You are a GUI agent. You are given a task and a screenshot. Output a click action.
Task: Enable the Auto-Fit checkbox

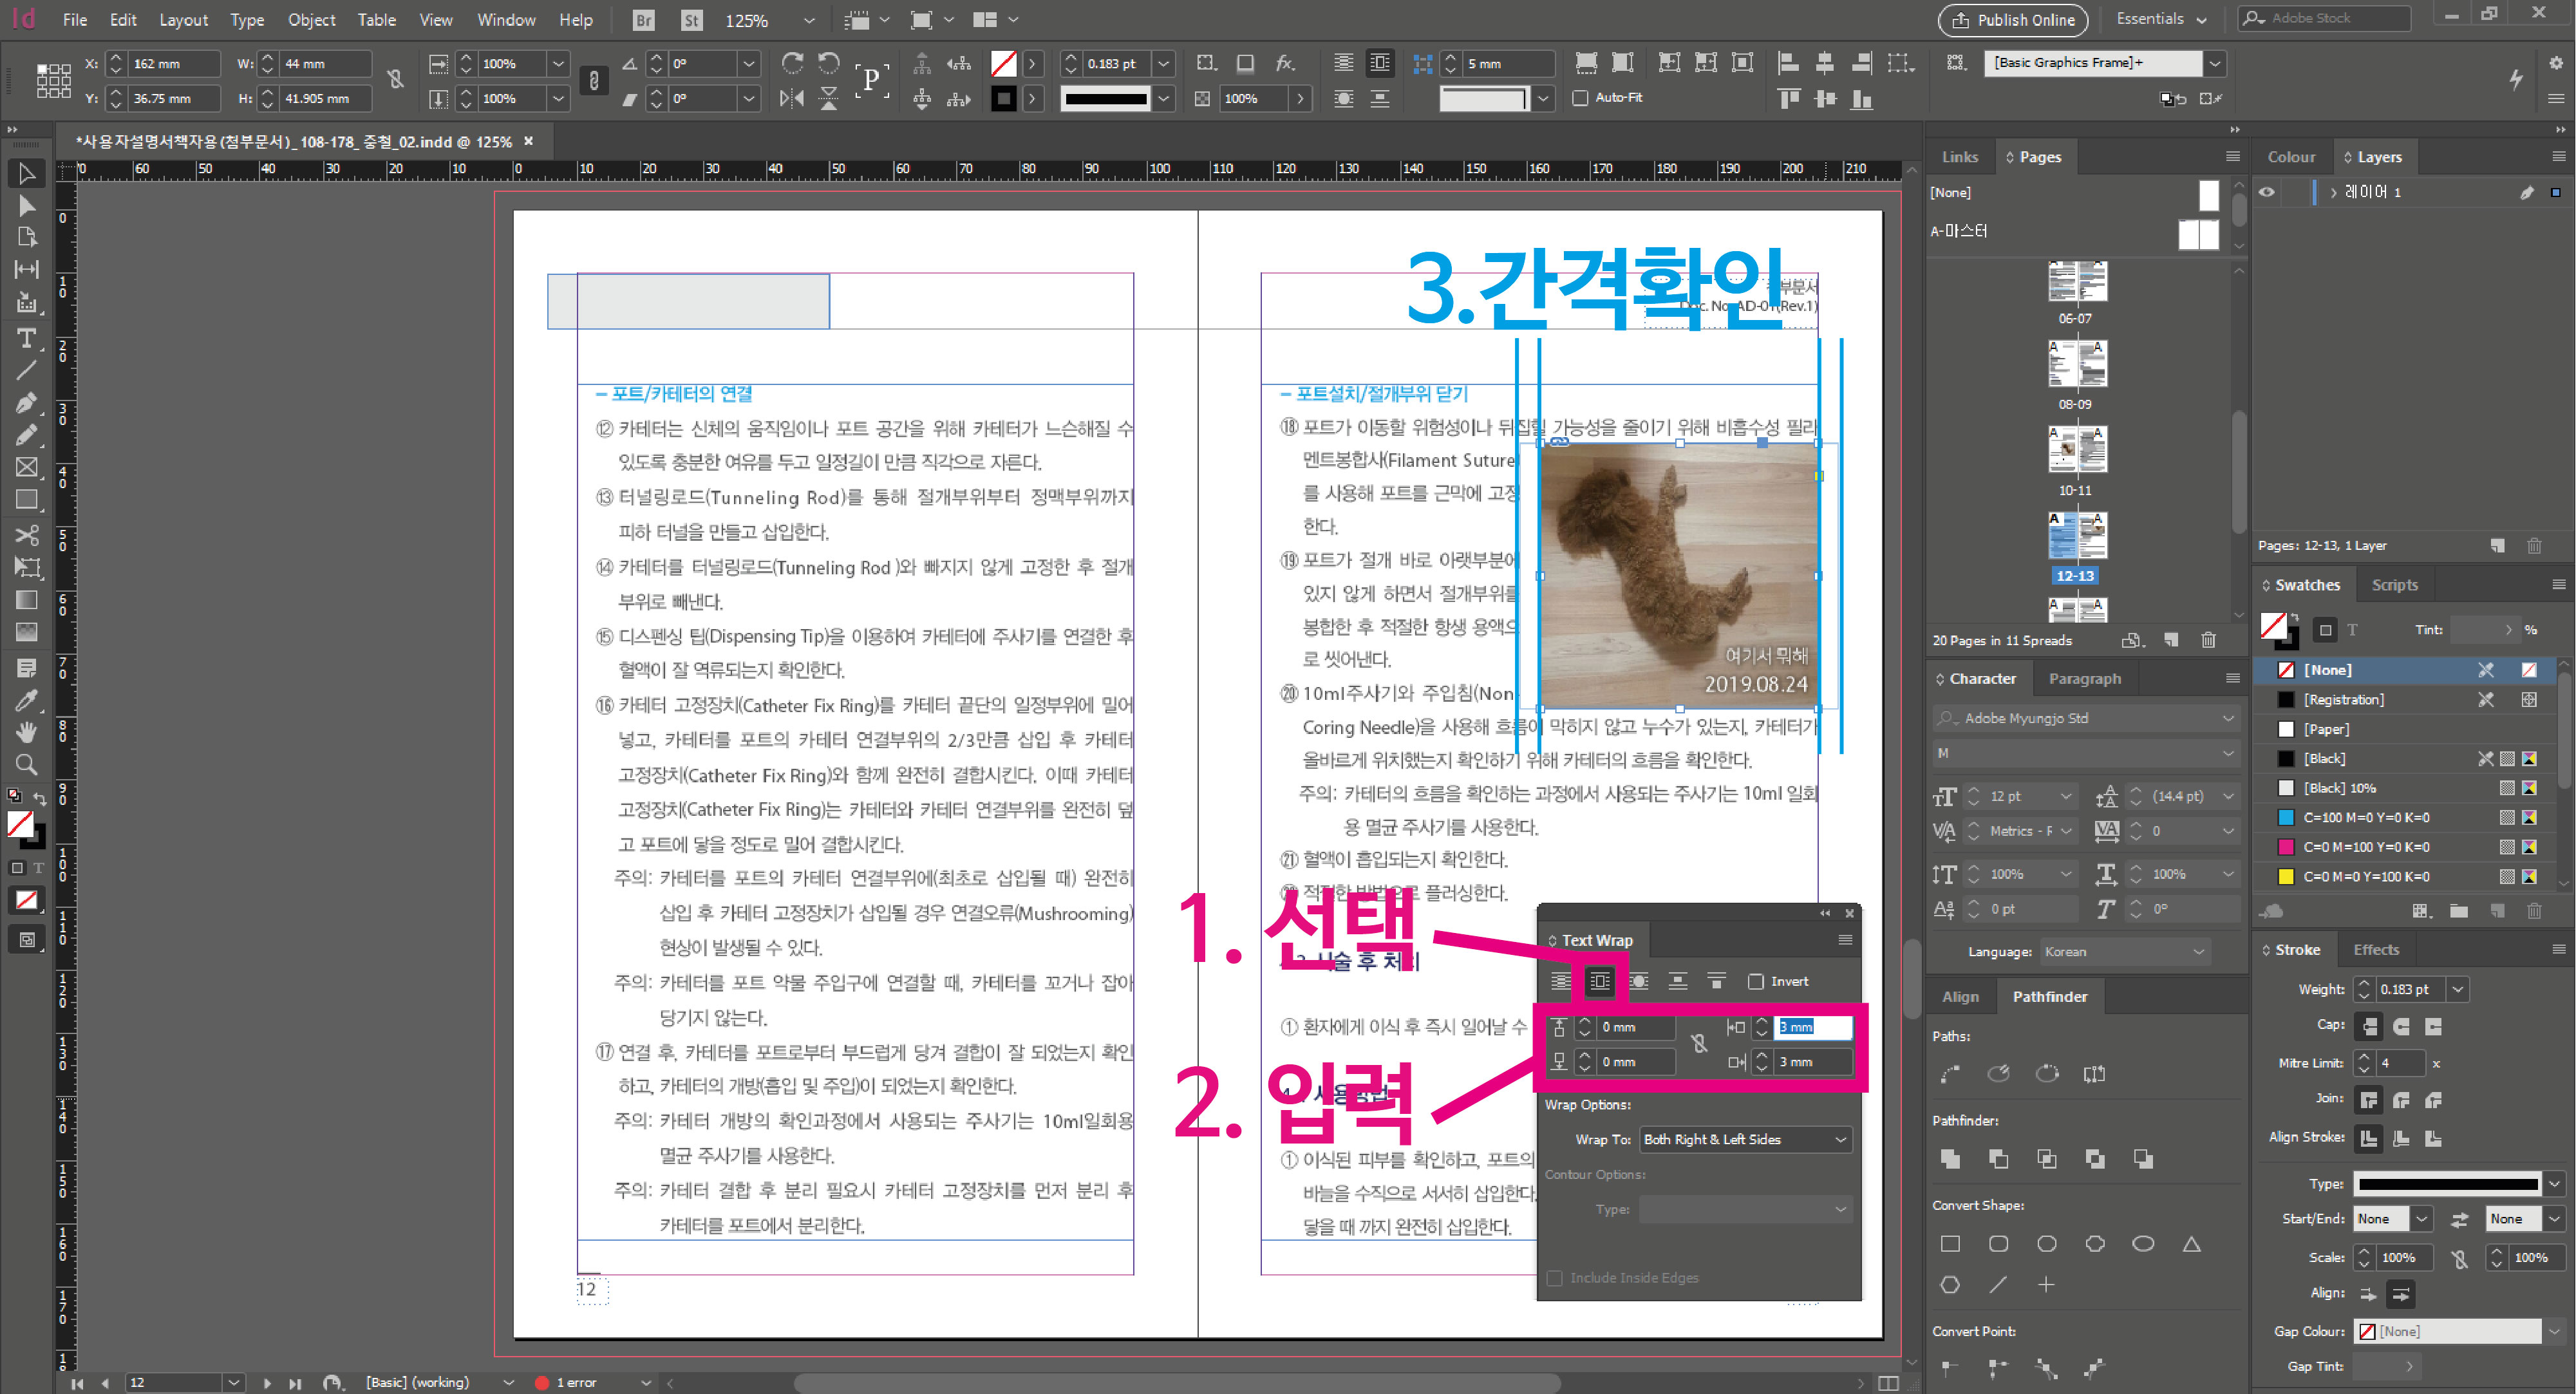click(1580, 98)
